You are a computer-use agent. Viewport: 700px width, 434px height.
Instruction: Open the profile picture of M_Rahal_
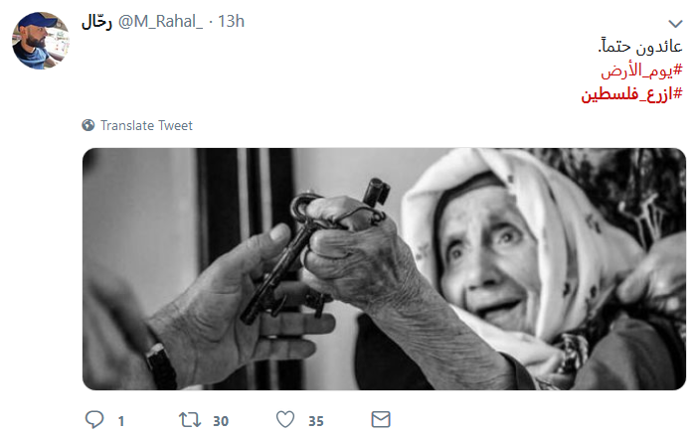click(41, 41)
